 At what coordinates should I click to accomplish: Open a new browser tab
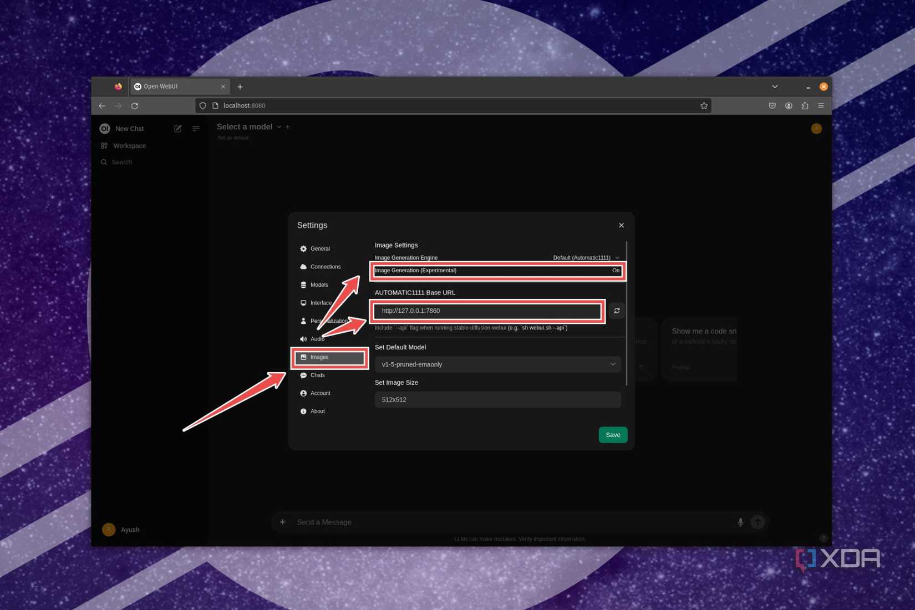point(240,87)
